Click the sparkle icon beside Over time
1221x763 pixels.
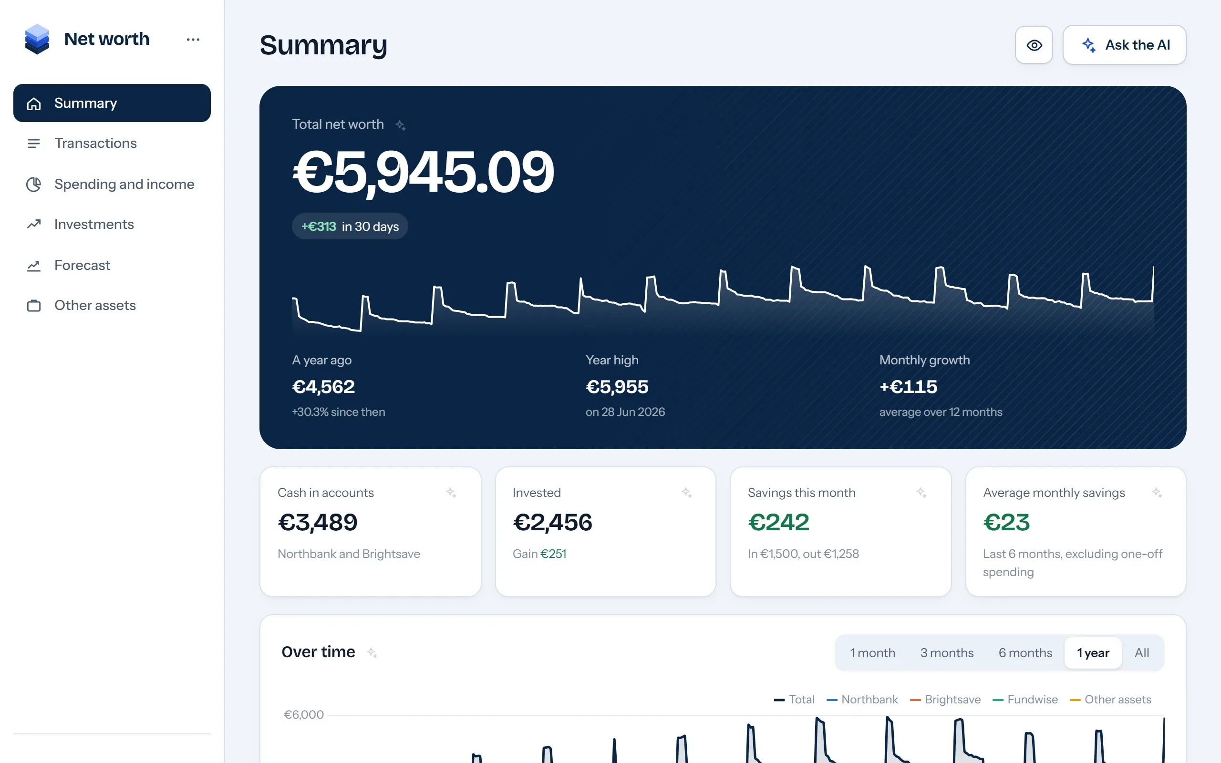tap(372, 652)
